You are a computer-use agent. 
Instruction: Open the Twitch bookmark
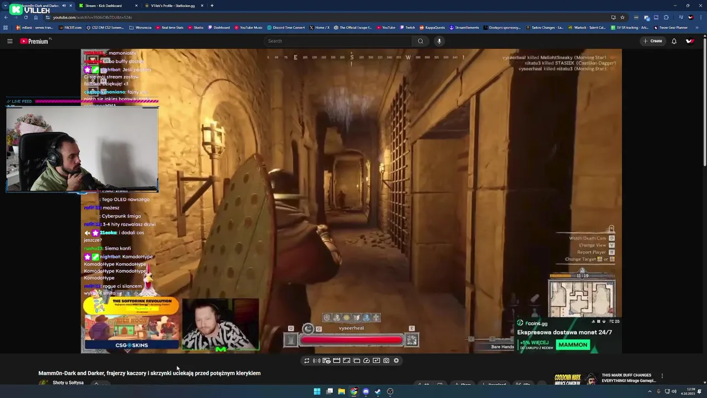coord(407,28)
